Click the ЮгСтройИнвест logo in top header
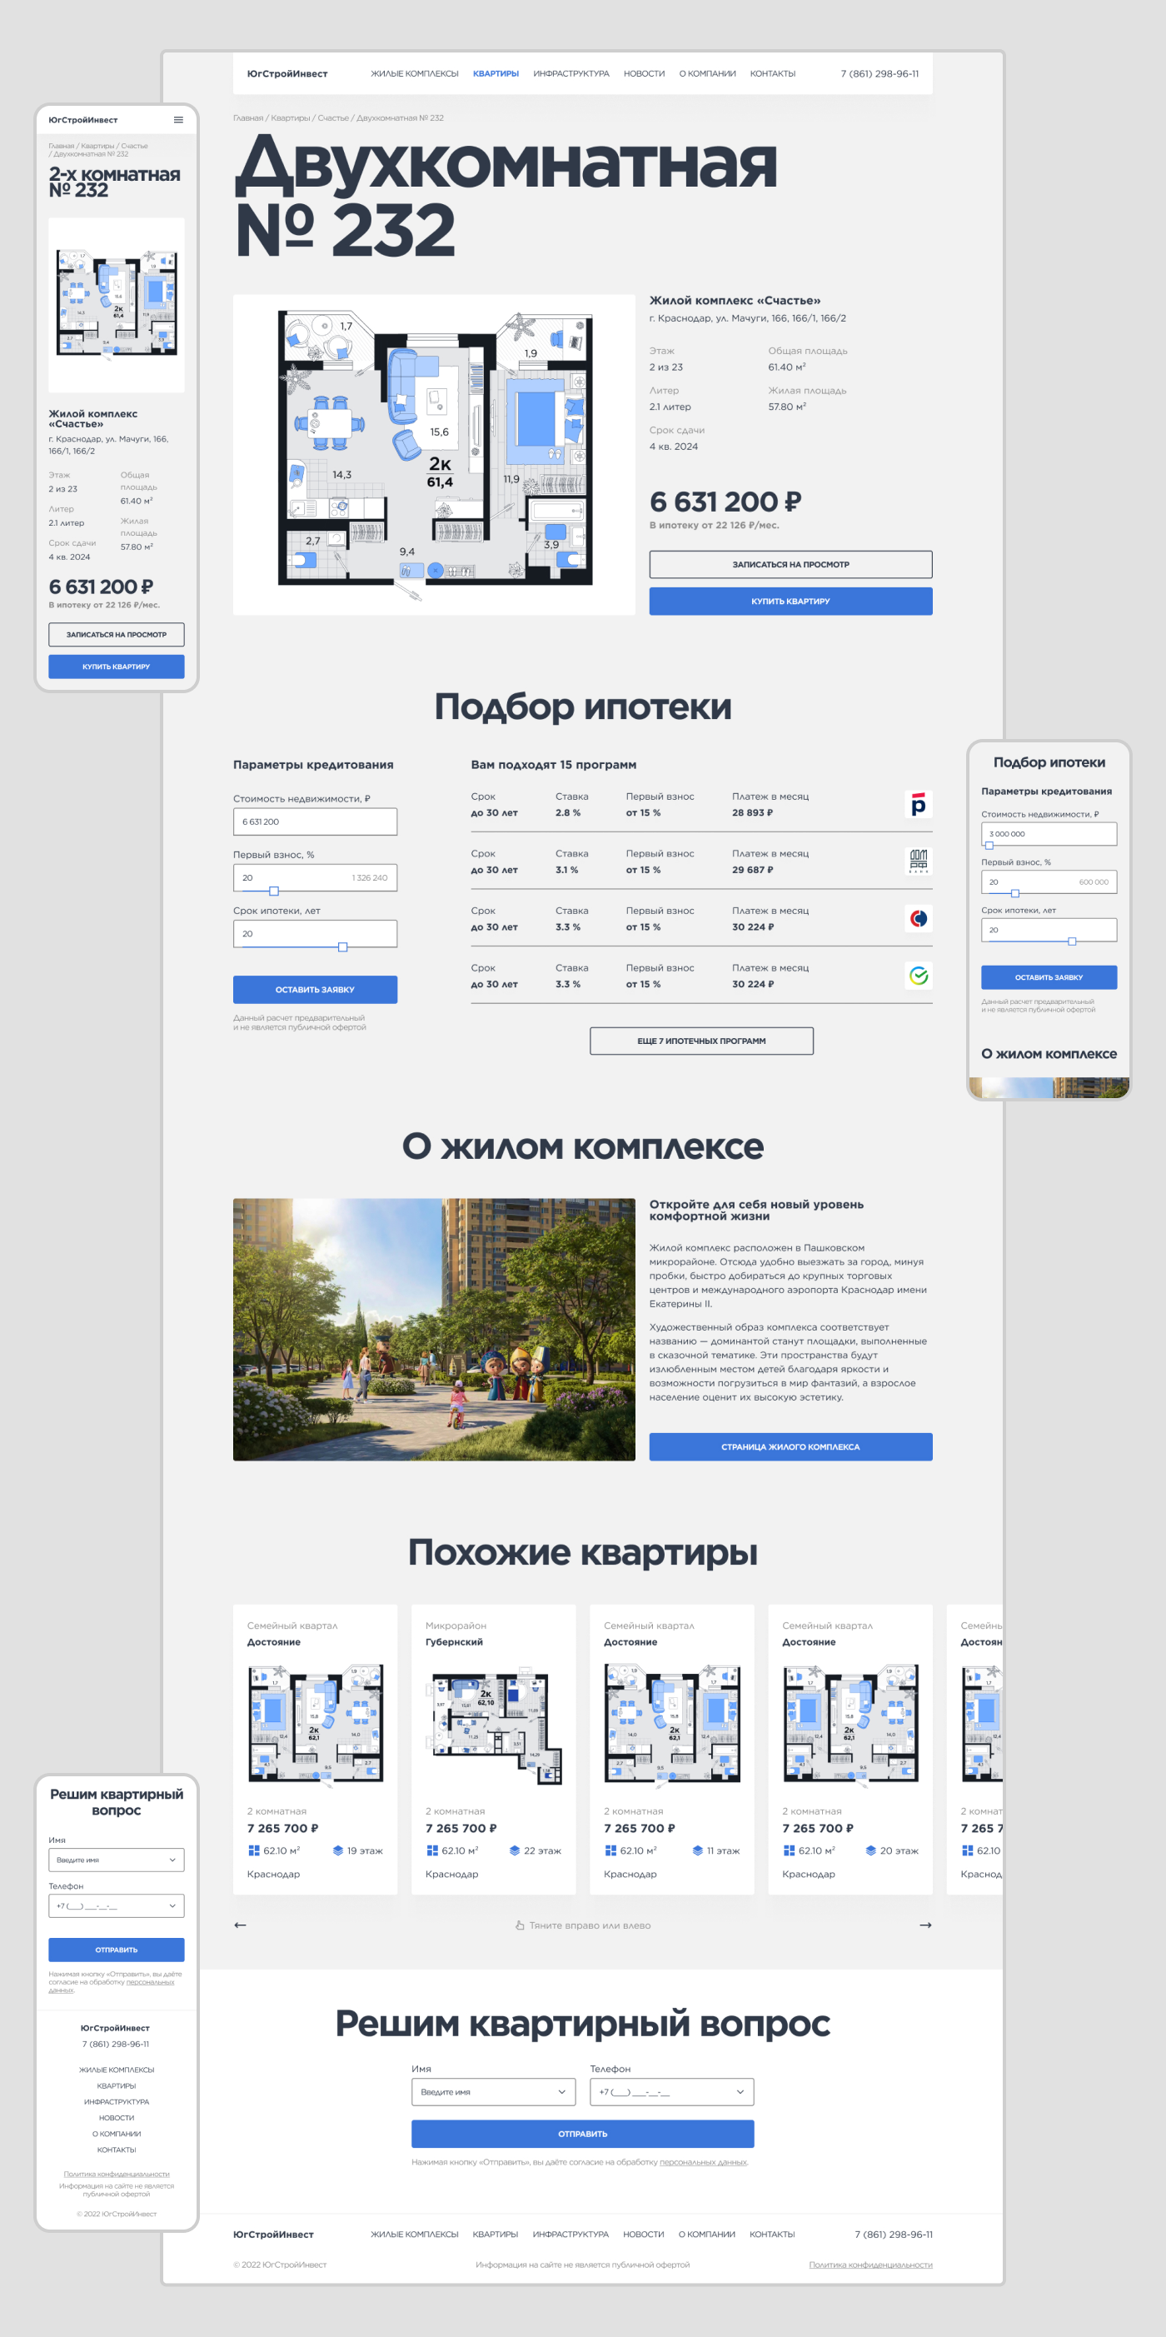The width and height of the screenshot is (1166, 2337). click(287, 74)
